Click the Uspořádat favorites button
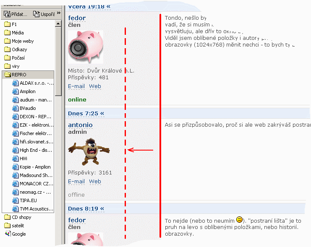 tap(44, 14)
